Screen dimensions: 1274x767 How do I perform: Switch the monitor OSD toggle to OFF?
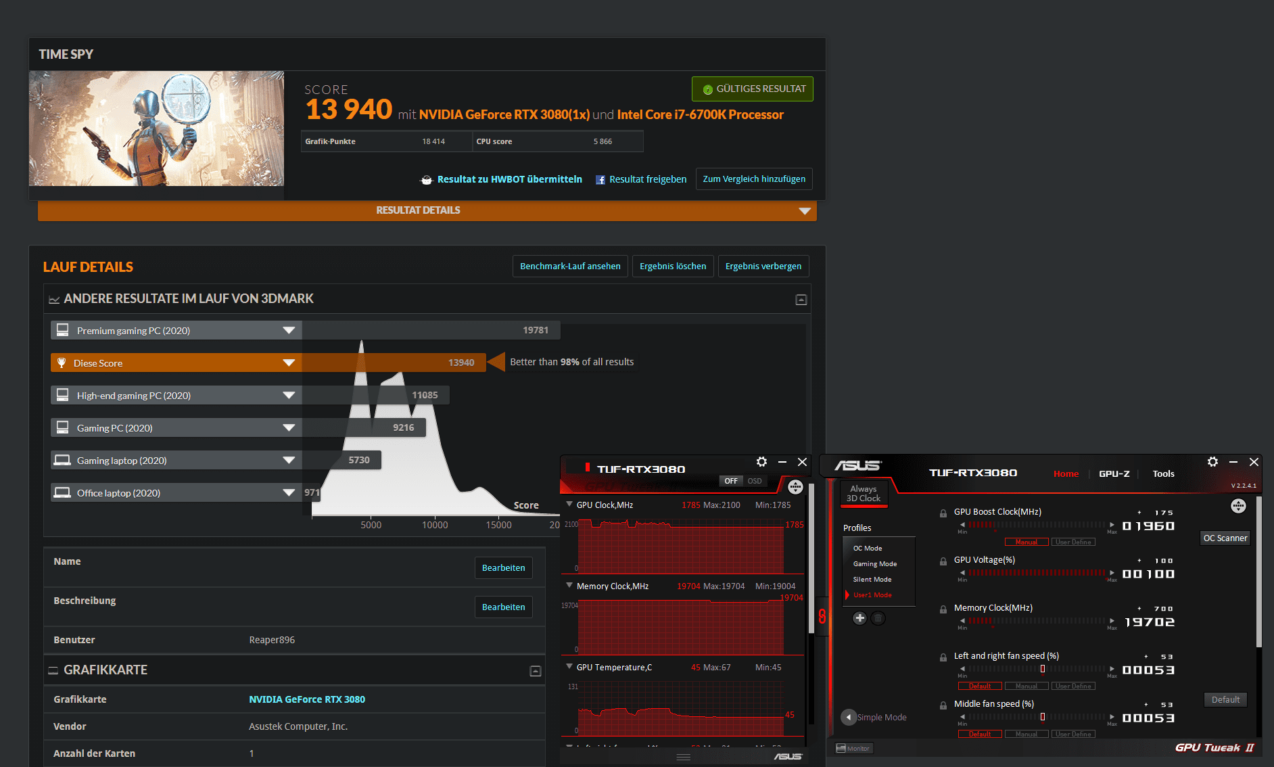click(731, 481)
